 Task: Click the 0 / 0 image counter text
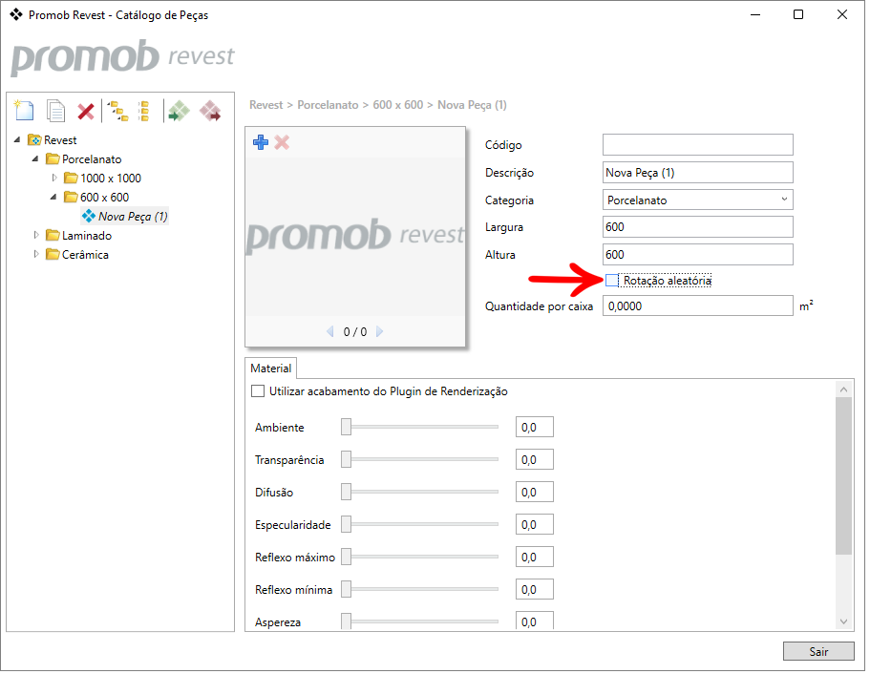tap(357, 333)
